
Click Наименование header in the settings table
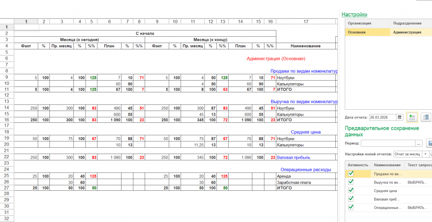[387, 165]
